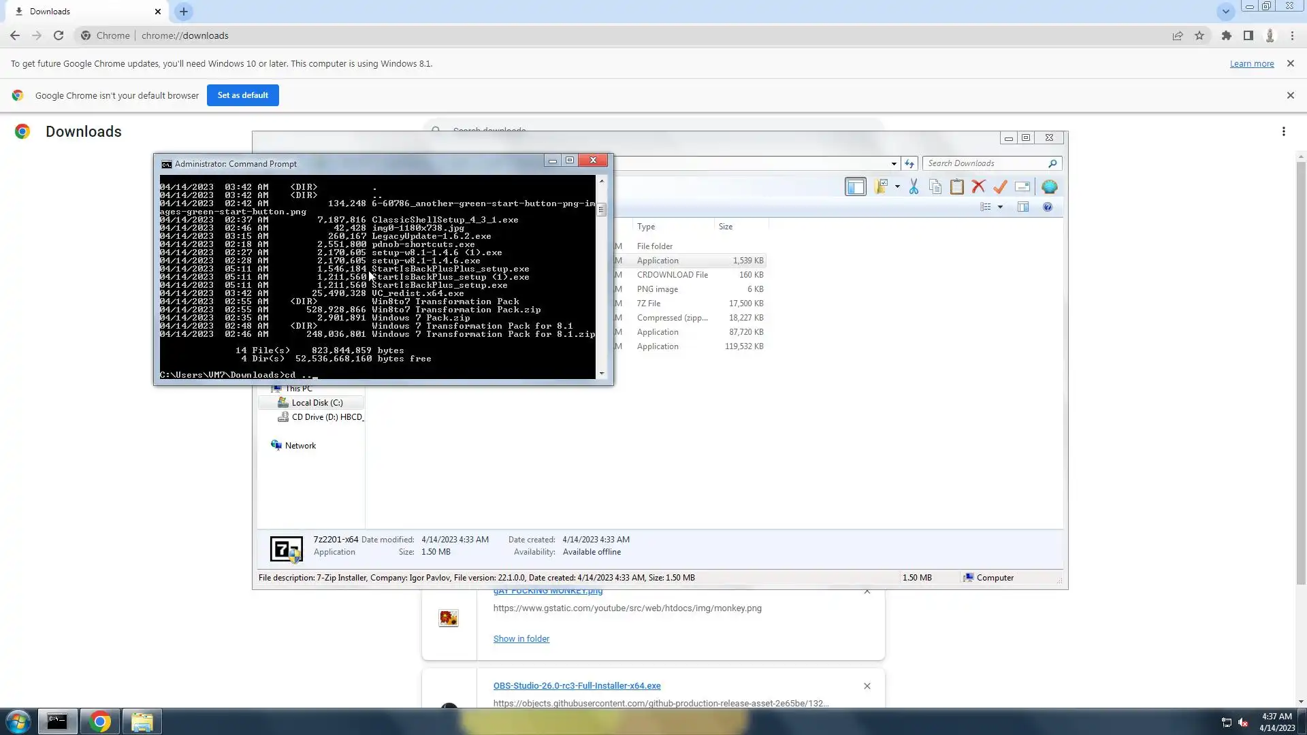The height and width of the screenshot is (735, 1307).
Task: Select the Downloads browser tab
Action: [82, 12]
